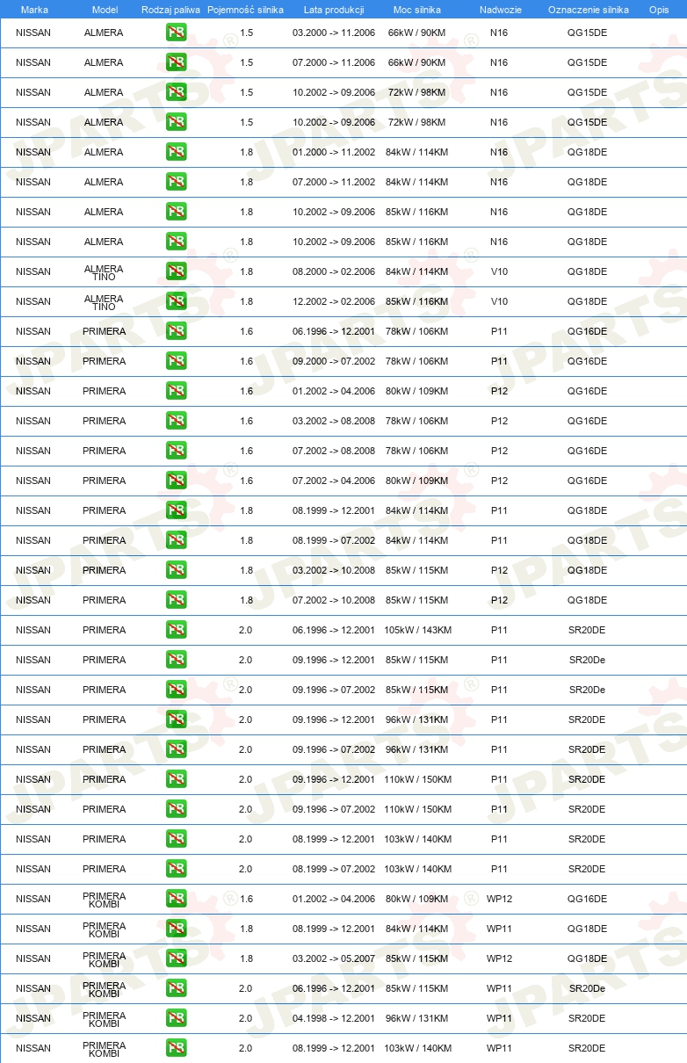Click the Oznaczenie silnika column header
687x1063 pixels.
[x=588, y=10]
